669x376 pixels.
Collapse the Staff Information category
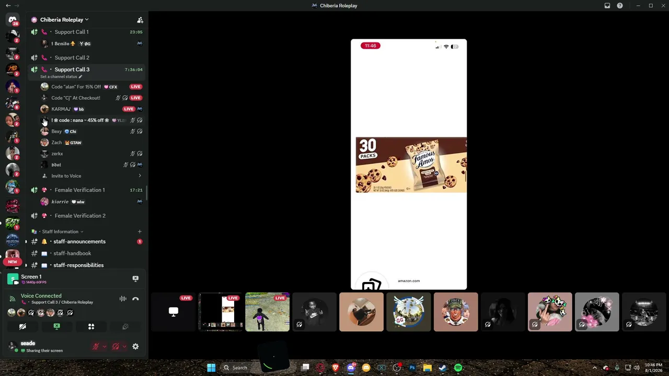[x=60, y=232]
